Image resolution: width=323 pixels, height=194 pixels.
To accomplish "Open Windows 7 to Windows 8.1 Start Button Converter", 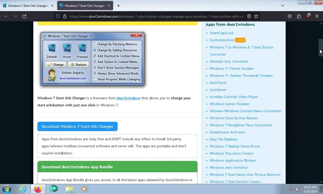I will (x=241, y=51).
